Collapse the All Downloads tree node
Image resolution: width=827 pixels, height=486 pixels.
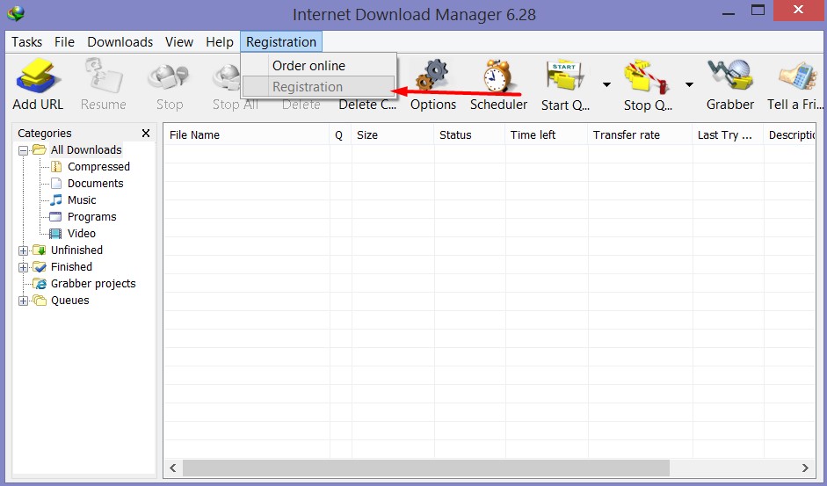[x=23, y=150]
